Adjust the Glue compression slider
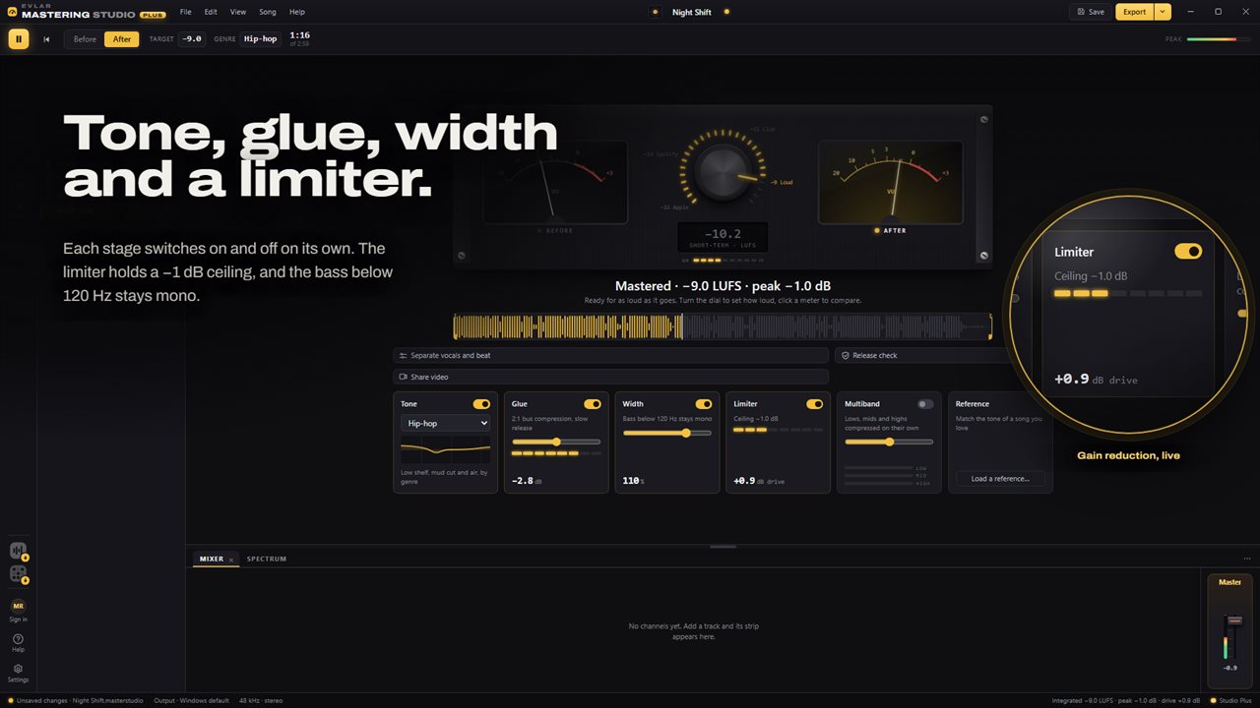The height and width of the screenshot is (708, 1260). click(x=556, y=442)
